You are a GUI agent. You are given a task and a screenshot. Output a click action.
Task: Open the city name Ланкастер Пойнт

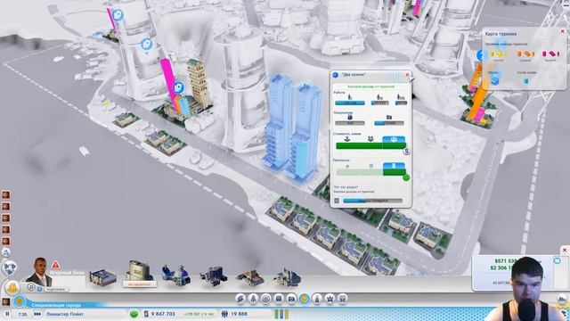click(65, 314)
